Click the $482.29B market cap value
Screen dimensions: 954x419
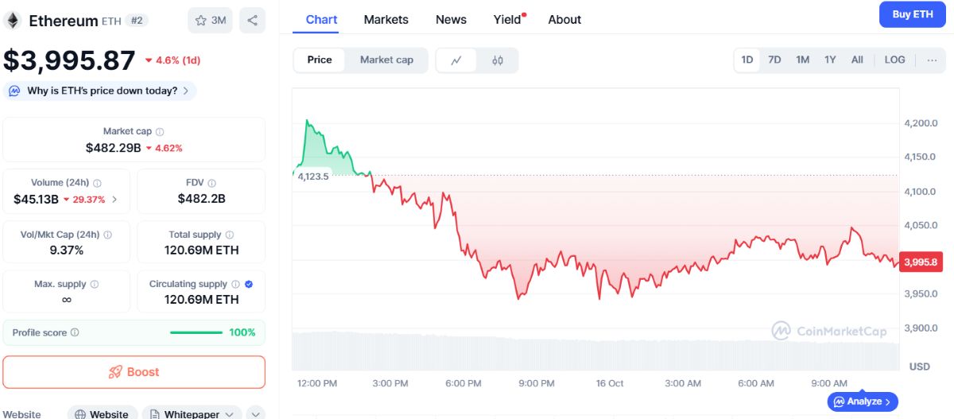114,148
